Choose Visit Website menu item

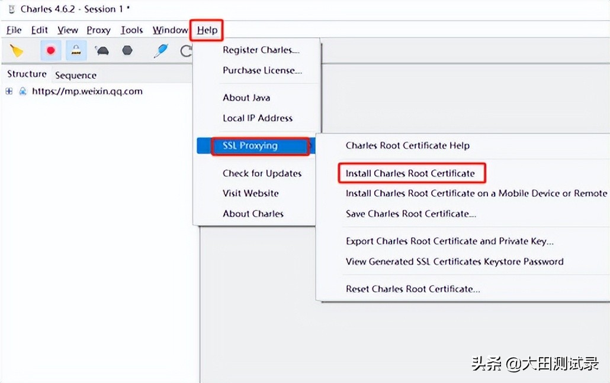251,193
